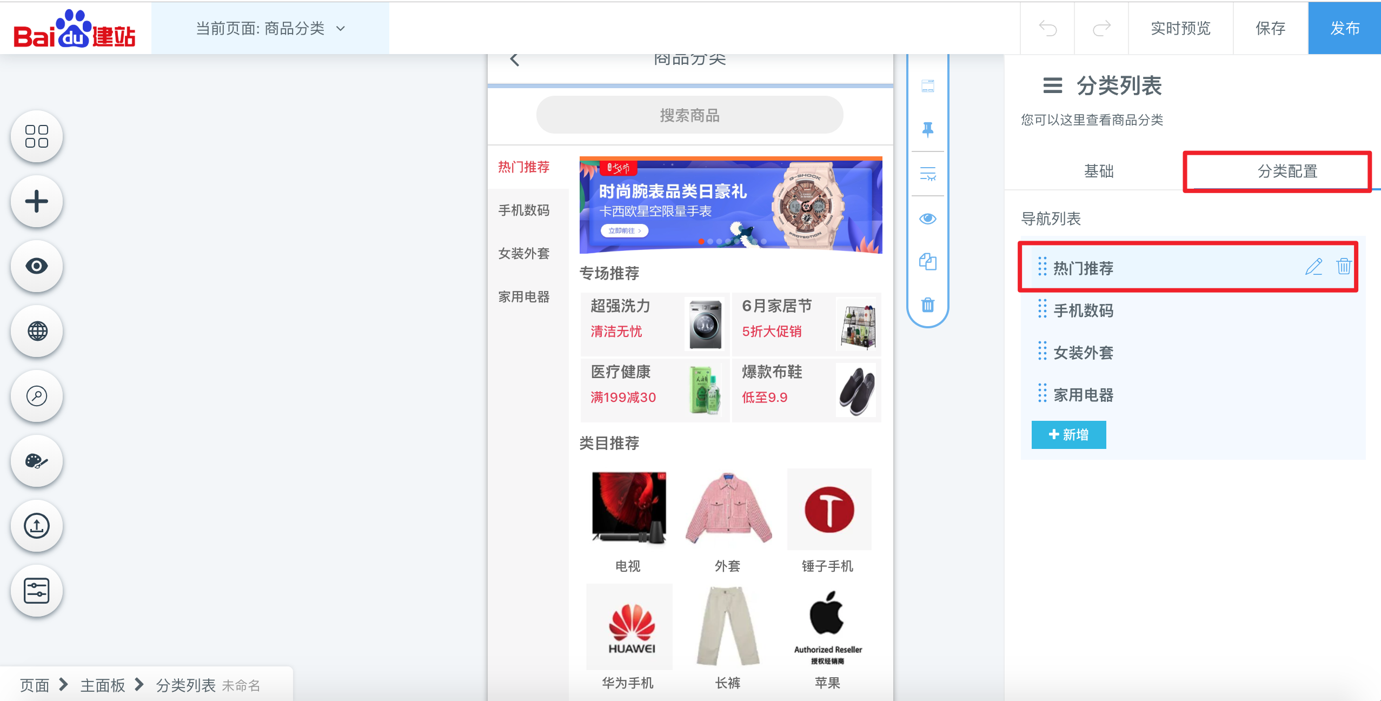The width and height of the screenshot is (1381, 701).
Task: Click the 苹果 Apple logo image
Action: 827,626
